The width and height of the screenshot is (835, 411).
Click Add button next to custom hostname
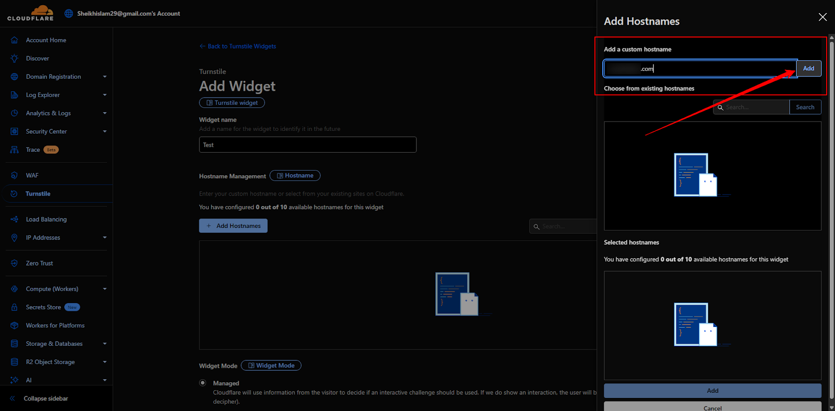click(x=808, y=68)
